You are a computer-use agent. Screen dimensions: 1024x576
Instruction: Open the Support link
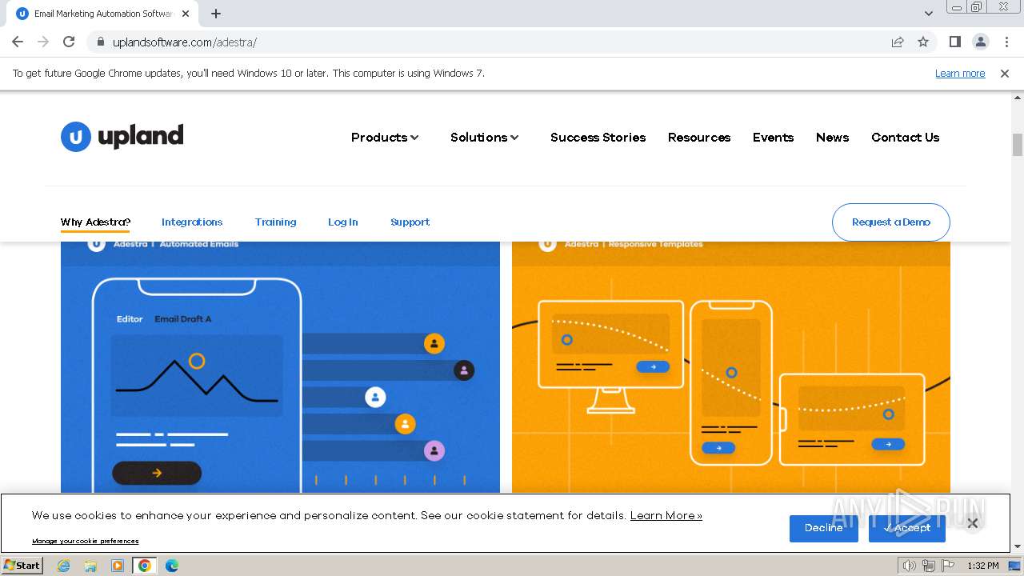(410, 222)
